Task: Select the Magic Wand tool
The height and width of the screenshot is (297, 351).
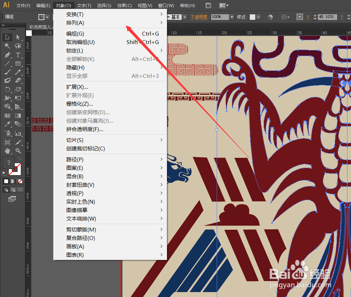Action: [7, 46]
